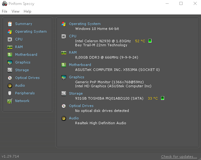Minimize the Piriform Speccy window

[x=167, y=3]
